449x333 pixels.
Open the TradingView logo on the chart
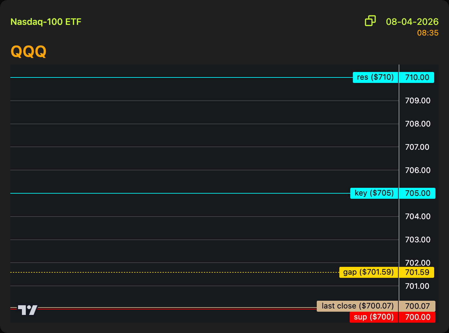28,310
